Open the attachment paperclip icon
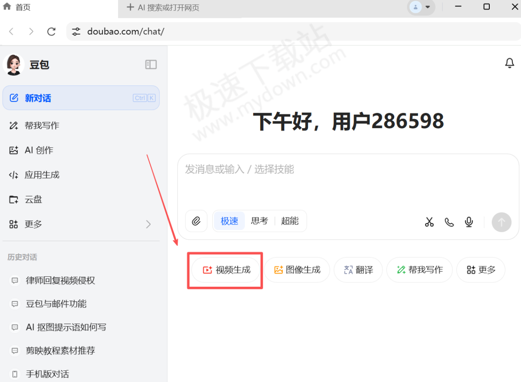Screen dimensions: 521x382 (196, 221)
